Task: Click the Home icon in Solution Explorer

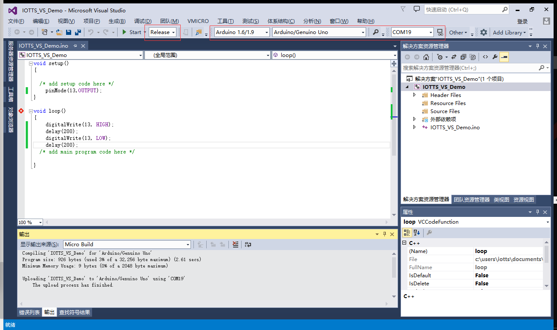Action: click(426, 57)
